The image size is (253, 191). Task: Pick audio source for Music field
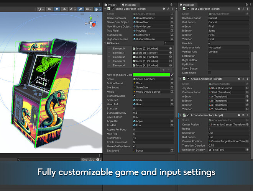pos(172,91)
